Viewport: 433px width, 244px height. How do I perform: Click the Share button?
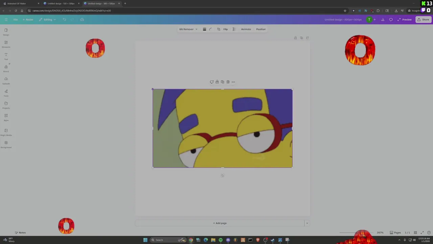[x=423, y=20]
